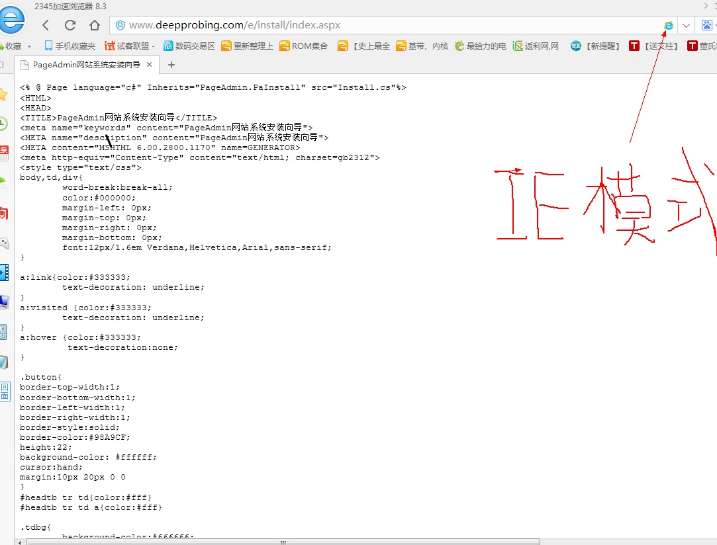The image size is (717, 545).
Task: Click the '<HTML>' line in page source
Action: [36, 98]
